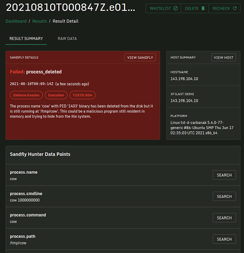Click the Host Summary panel header
Viewport: 244px width, 253px height.
(x=183, y=57)
